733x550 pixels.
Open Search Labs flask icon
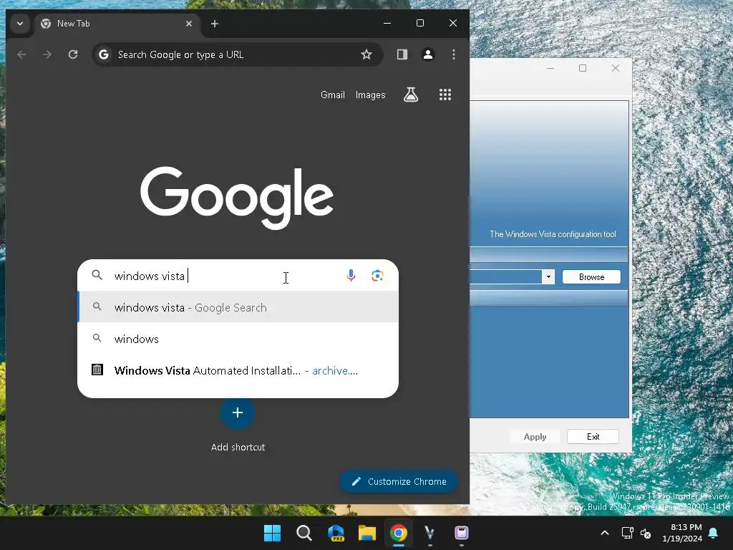(x=411, y=95)
